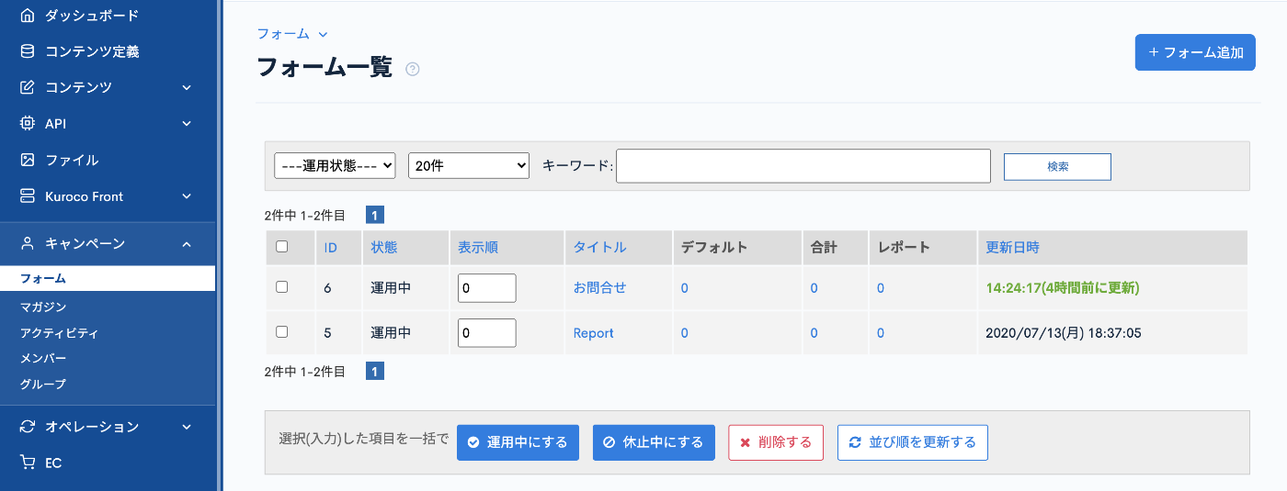Screen dimensions: 1287x491
Task: Select メンバー in the campaign submenu
Action: [43, 358]
